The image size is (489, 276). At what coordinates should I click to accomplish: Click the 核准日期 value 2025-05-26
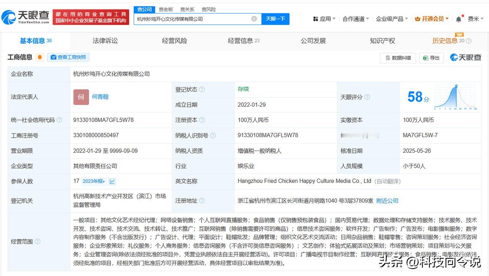[417, 151]
